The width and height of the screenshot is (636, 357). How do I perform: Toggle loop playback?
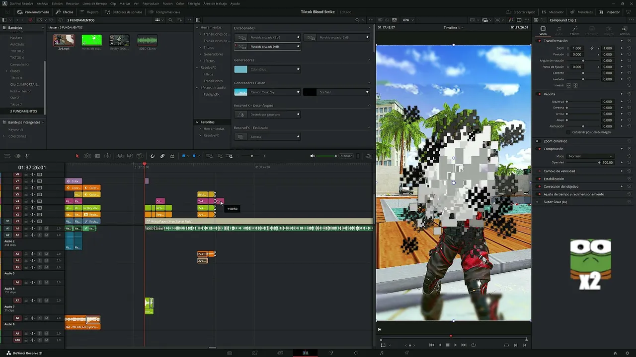pos(473,345)
